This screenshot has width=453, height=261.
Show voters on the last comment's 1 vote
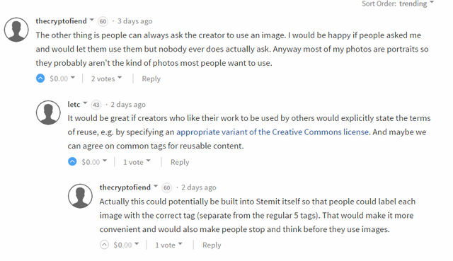coord(168,245)
